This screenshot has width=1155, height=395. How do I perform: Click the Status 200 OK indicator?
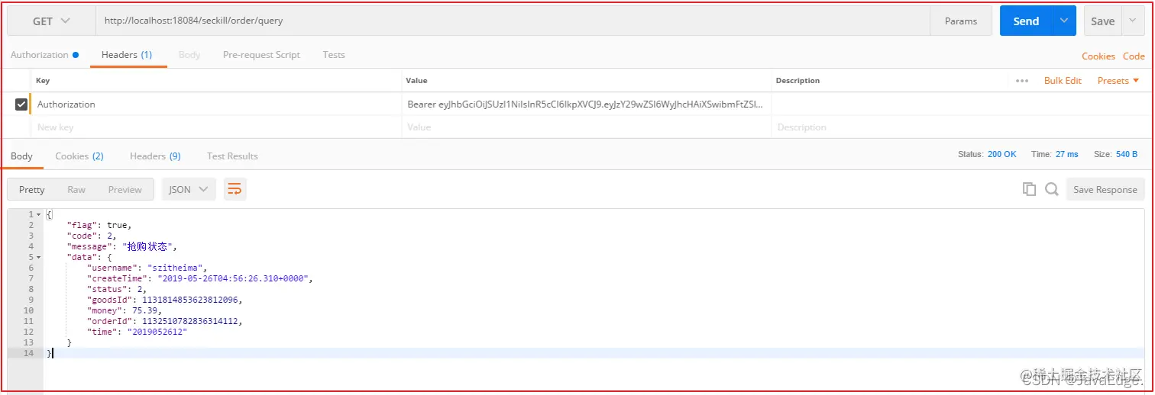point(987,154)
